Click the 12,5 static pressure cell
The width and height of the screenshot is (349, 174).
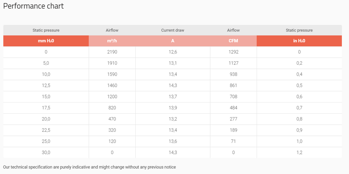pyautogui.click(x=46, y=85)
